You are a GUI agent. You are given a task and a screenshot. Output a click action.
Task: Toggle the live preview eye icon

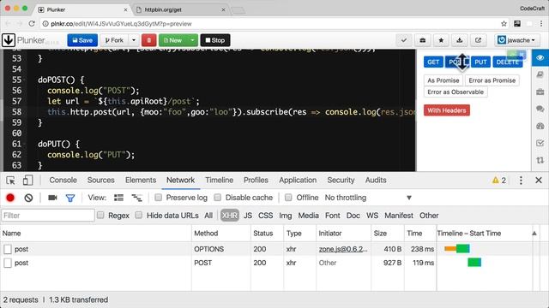click(540, 57)
